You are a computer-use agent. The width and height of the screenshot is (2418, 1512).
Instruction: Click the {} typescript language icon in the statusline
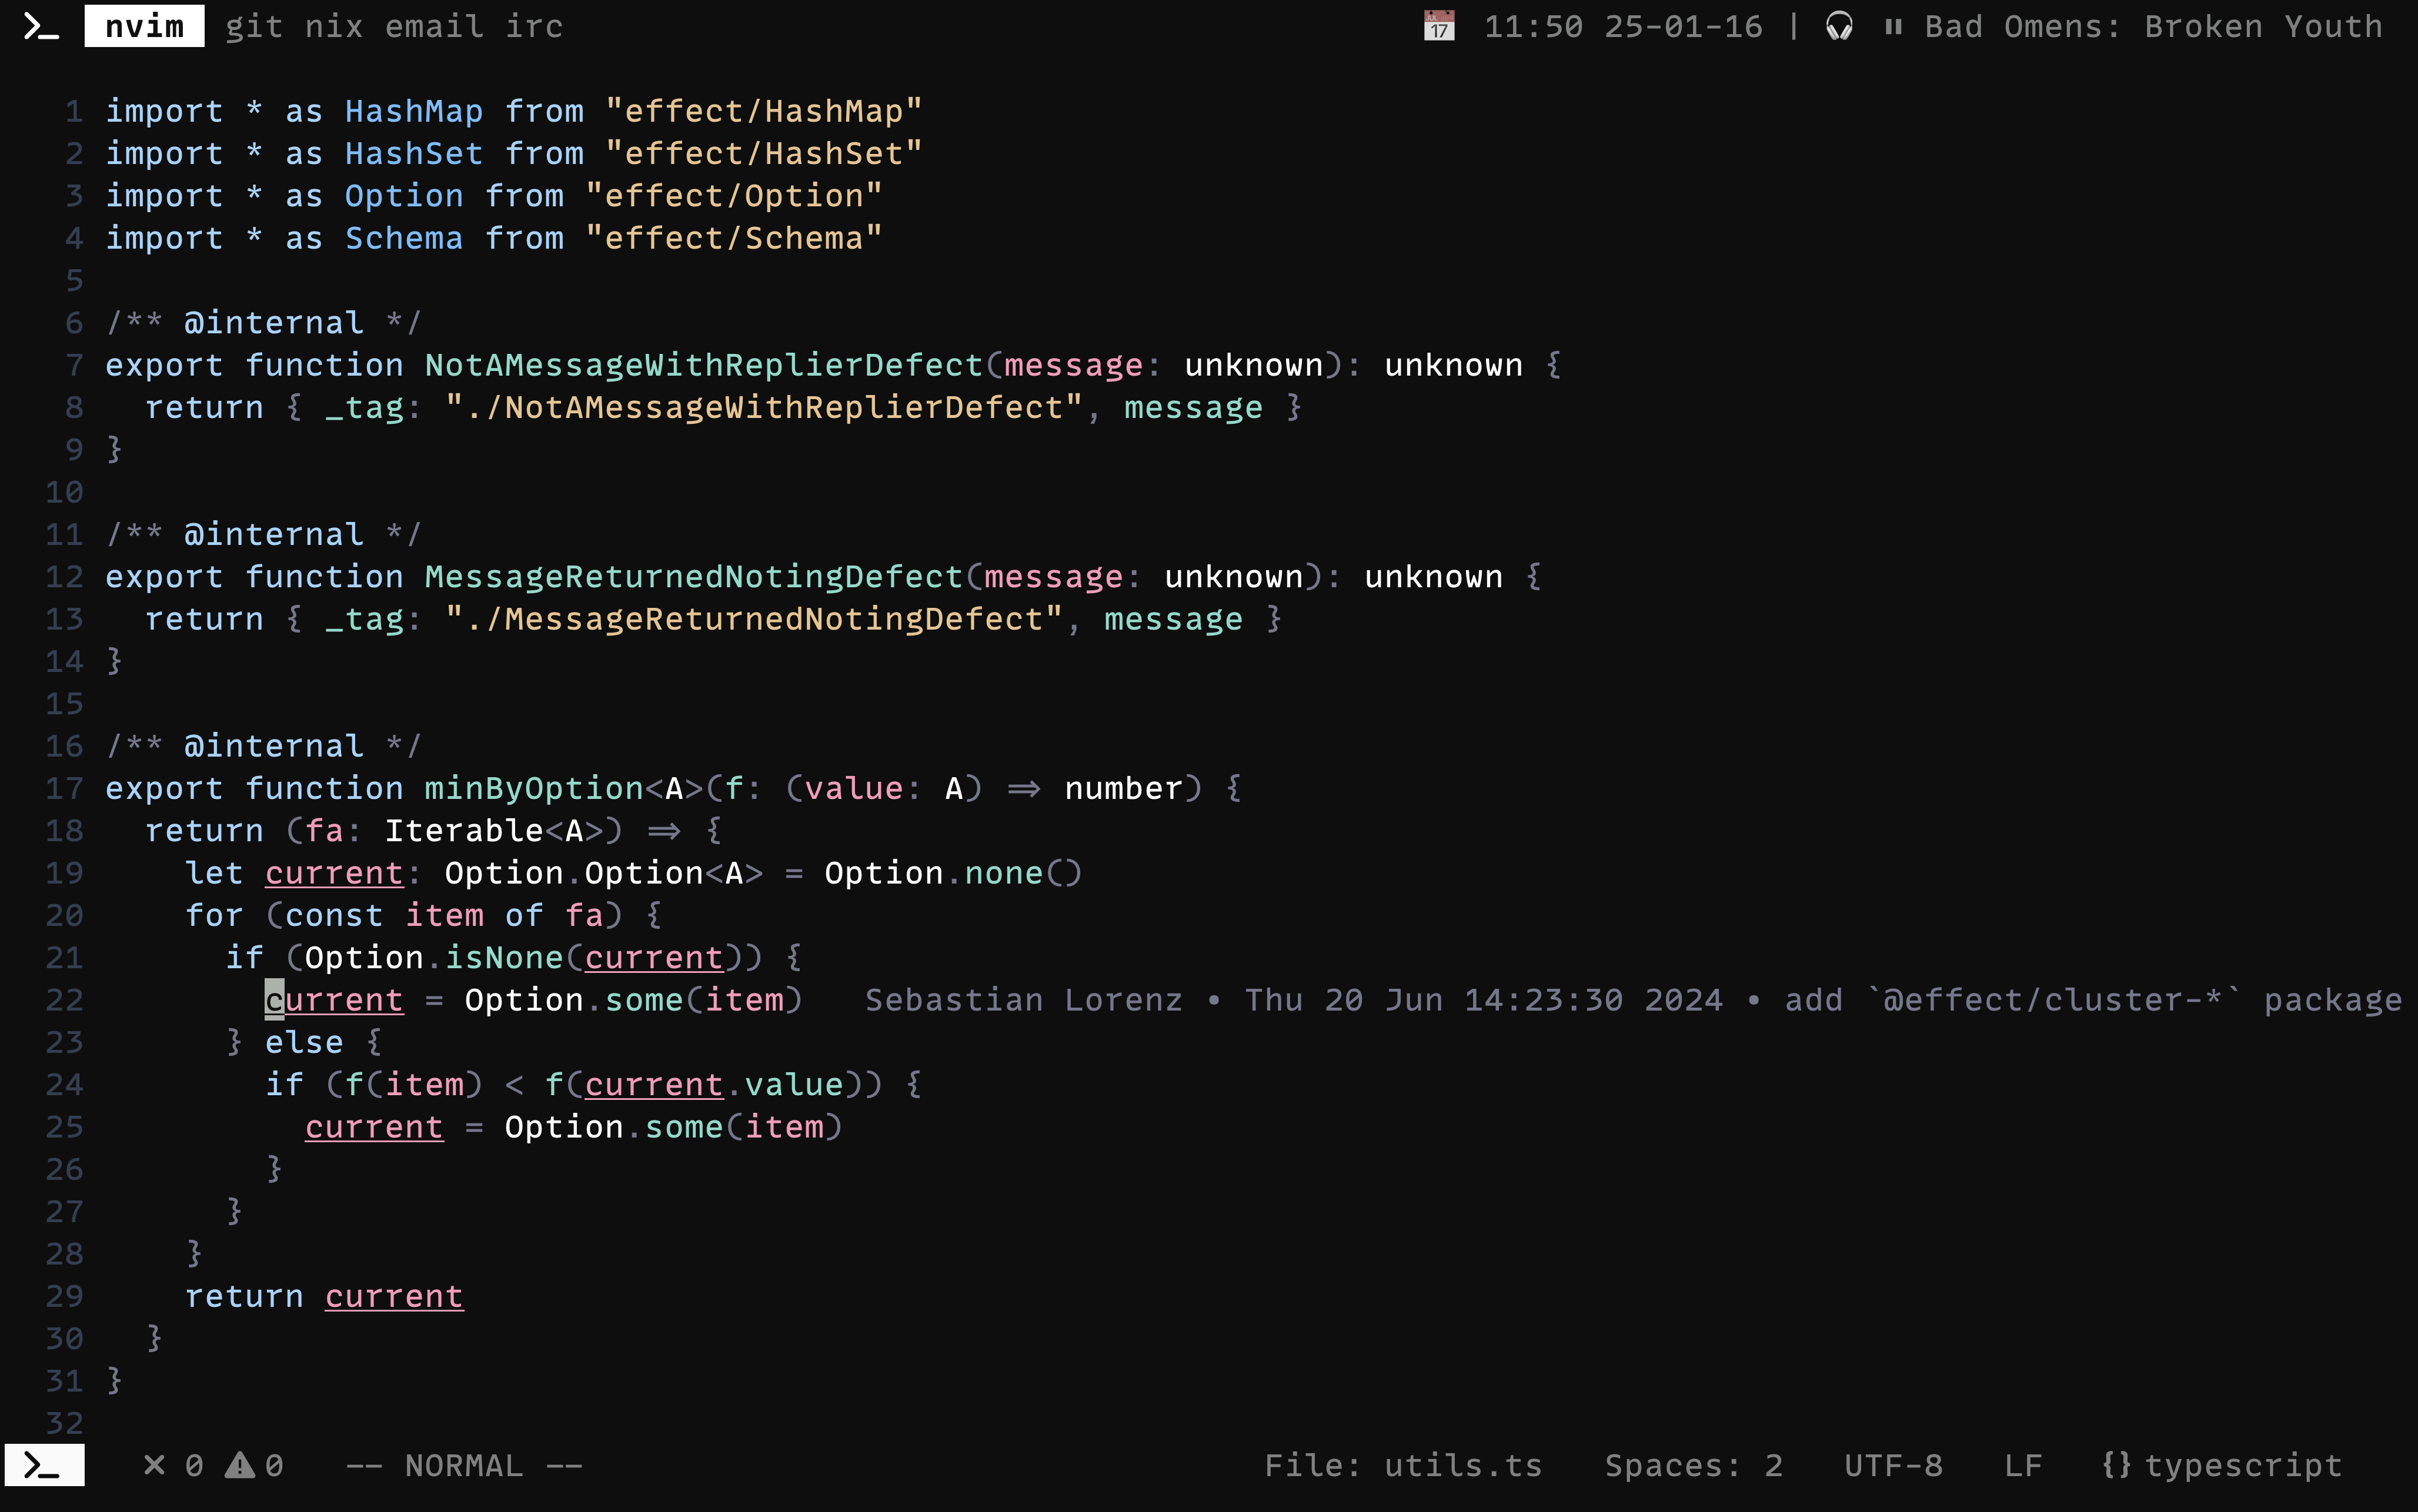click(2118, 1466)
